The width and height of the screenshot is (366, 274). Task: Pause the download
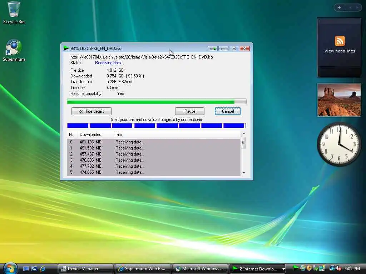click(190, 111)
